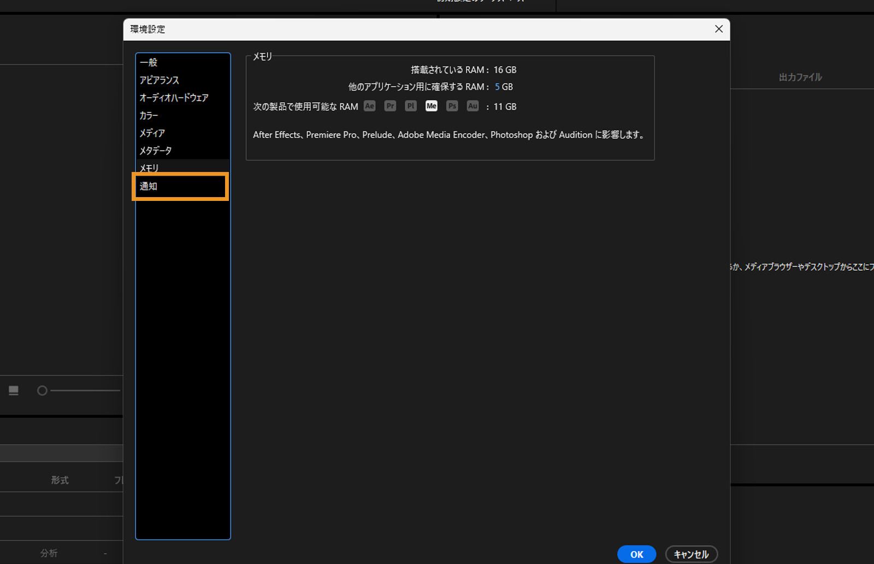Select the 一般 preferences category
The width and height of the screenshot is (874, 564).
pyautogui.click(x=148, y=62)
